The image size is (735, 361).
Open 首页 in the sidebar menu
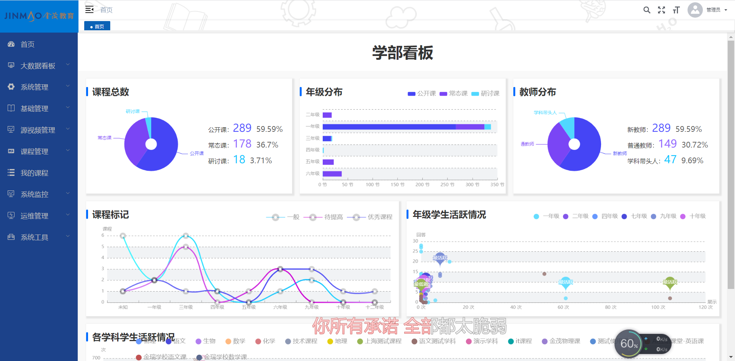pos(39,44)
